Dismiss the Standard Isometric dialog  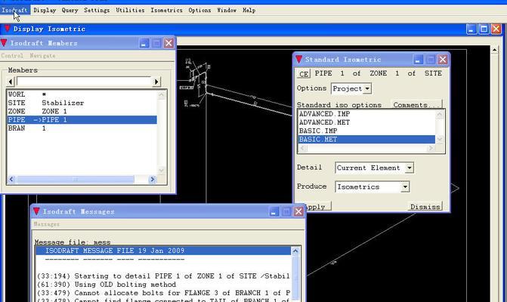[x=425, y=206]
